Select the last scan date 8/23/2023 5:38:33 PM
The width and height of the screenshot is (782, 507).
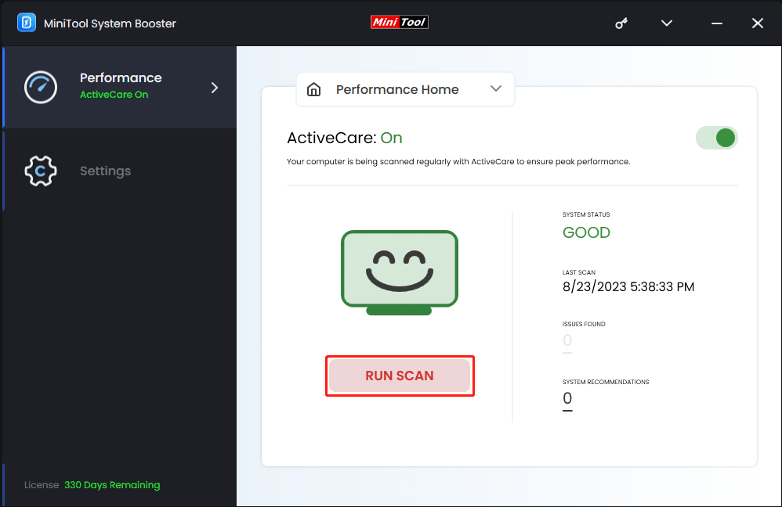[628, 287]
